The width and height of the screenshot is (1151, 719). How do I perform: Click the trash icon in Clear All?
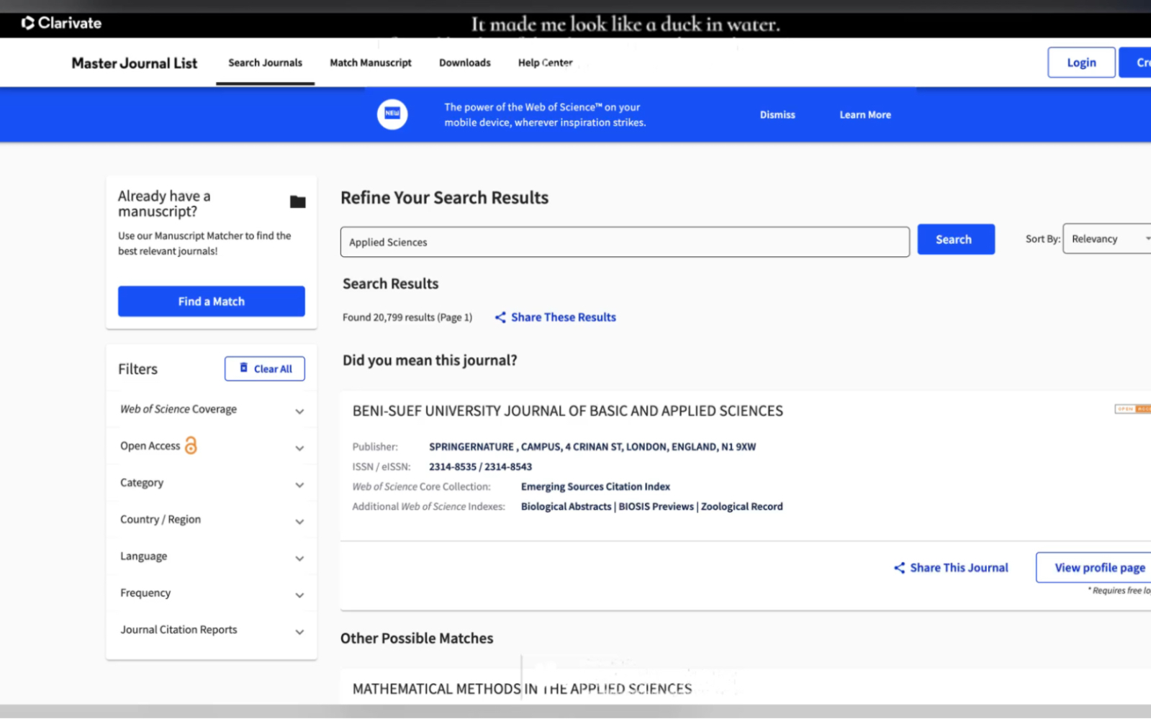pos(244,368)
